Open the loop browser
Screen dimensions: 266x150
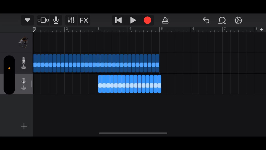coord(222,20)
